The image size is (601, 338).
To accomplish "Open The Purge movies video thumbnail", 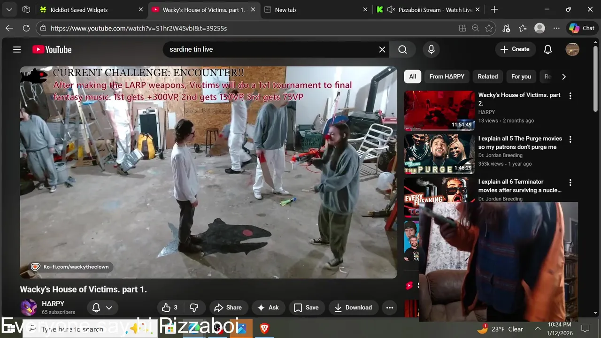I will click(439, 154).
